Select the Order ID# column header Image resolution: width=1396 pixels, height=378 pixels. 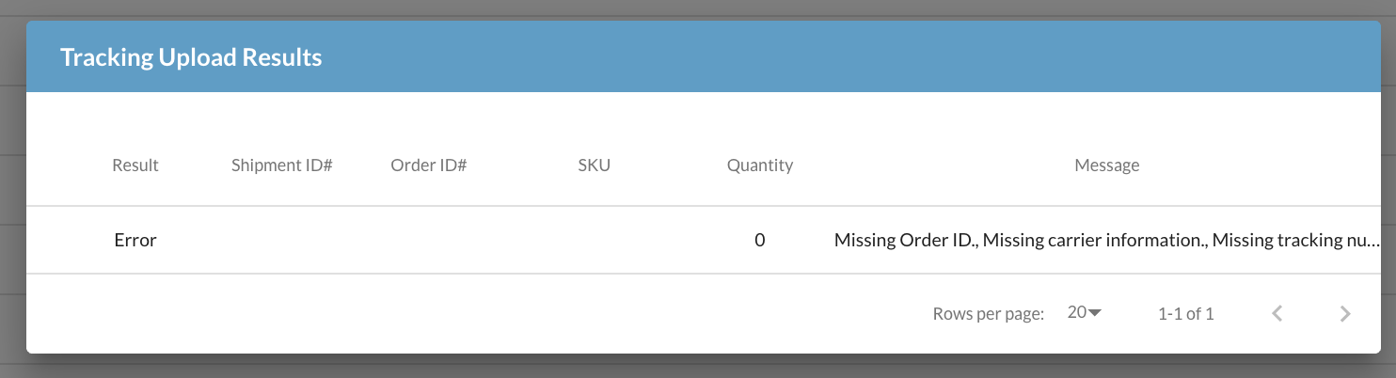[429, 165]
